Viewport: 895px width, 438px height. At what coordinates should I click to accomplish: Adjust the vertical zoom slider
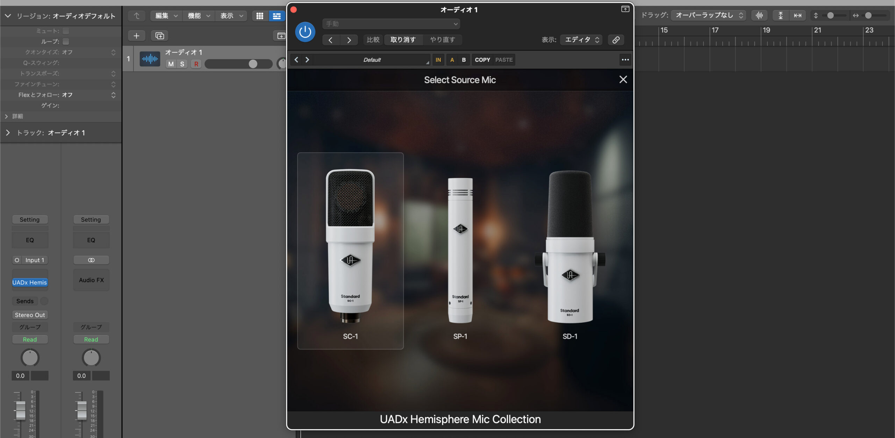click(x=834, y=15)
